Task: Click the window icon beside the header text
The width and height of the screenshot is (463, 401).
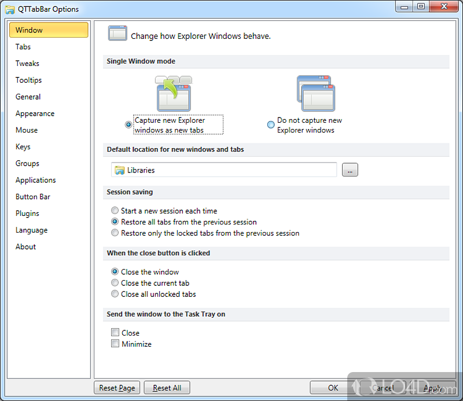Action: pyautogui.click(x=117, y=33)
